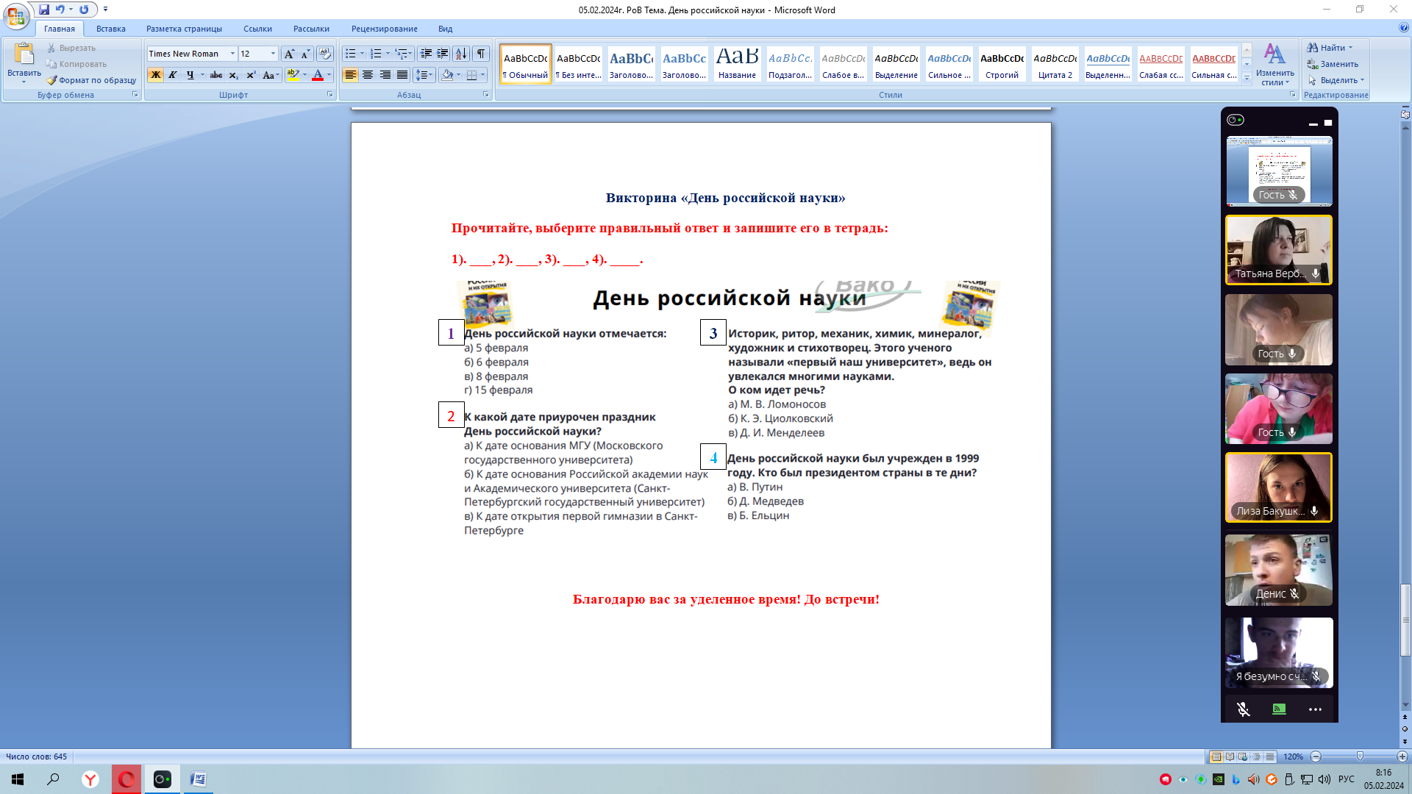This screenshot has height=794, width=1412.
Task: Toggle underline Ч formatting
Action: (190, 75)
